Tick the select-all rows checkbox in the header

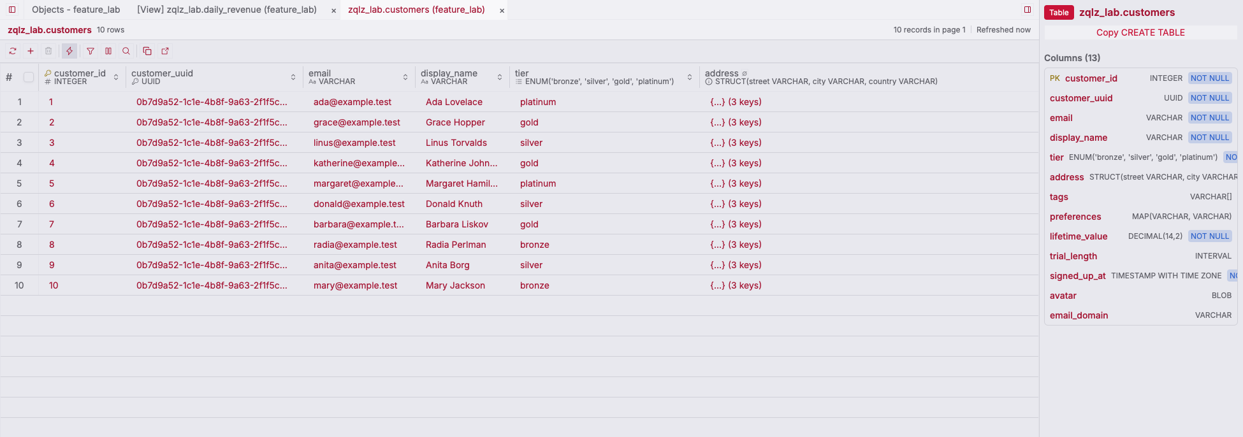point(29,77)
